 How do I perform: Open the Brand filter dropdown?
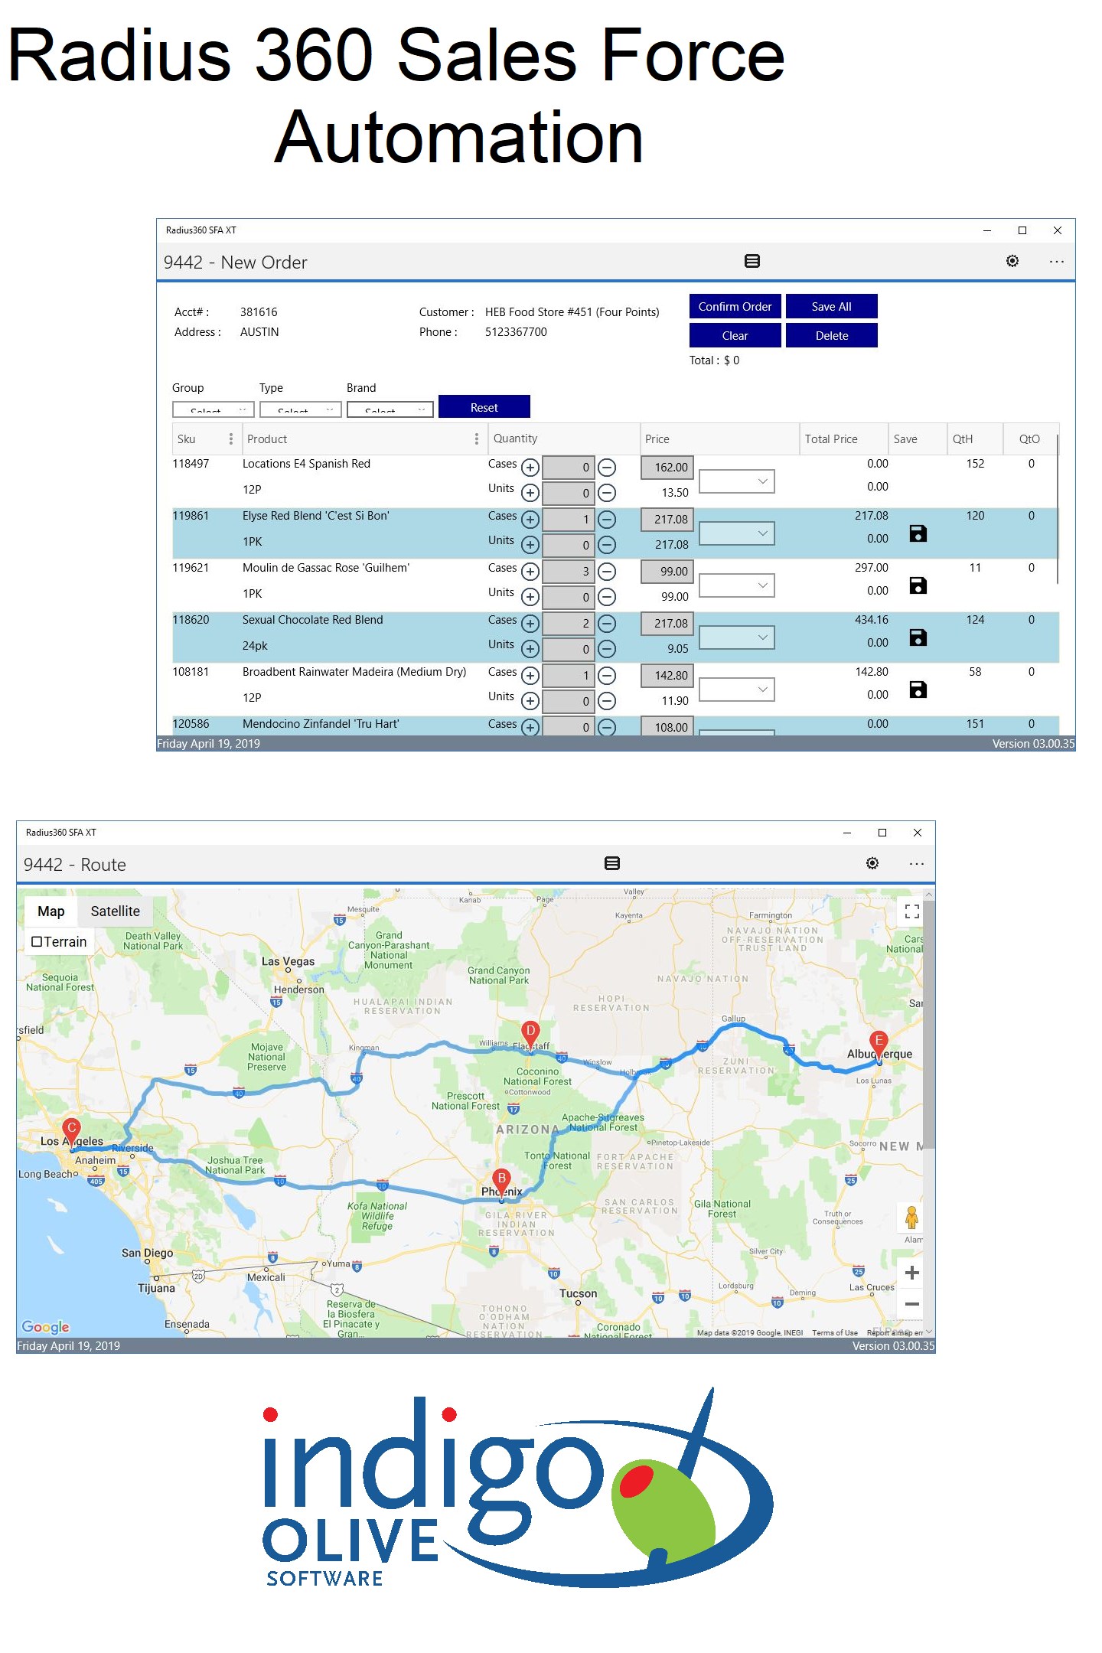click(390, 409)
